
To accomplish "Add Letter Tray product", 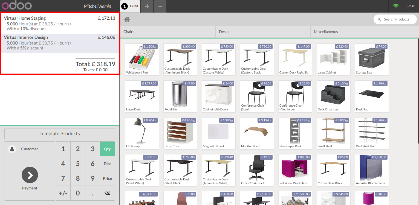I will [x=180, y=133].
